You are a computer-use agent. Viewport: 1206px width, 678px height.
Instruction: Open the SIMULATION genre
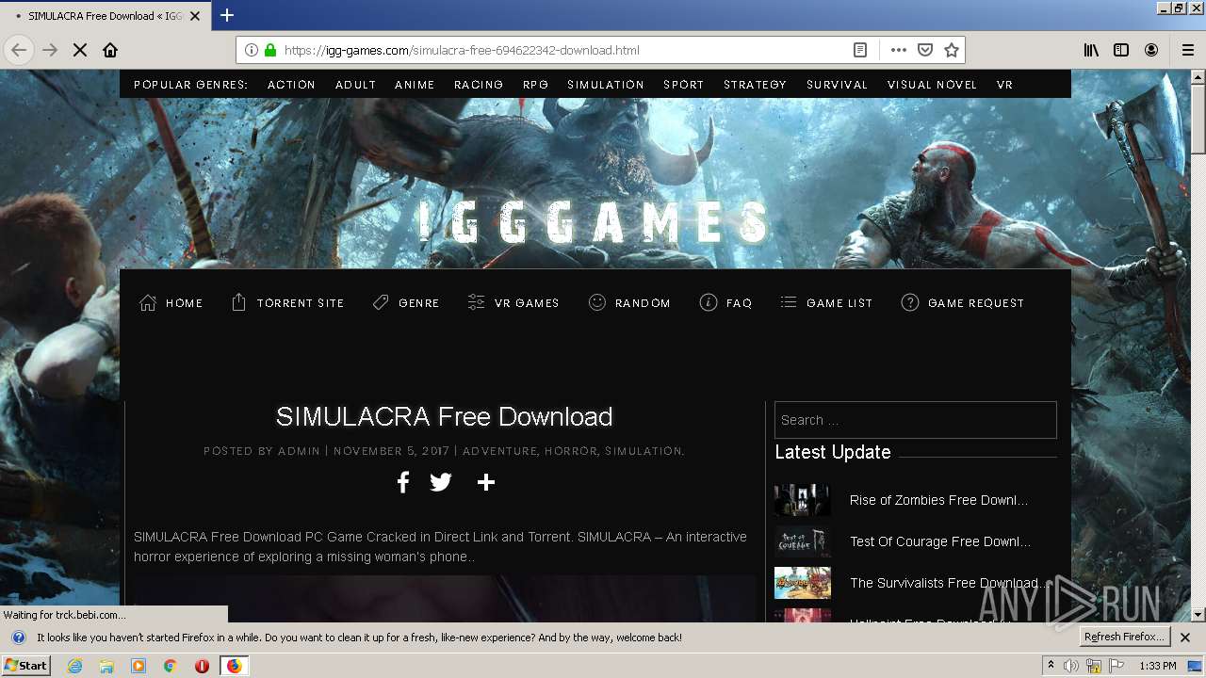click(x=606, y=85)
